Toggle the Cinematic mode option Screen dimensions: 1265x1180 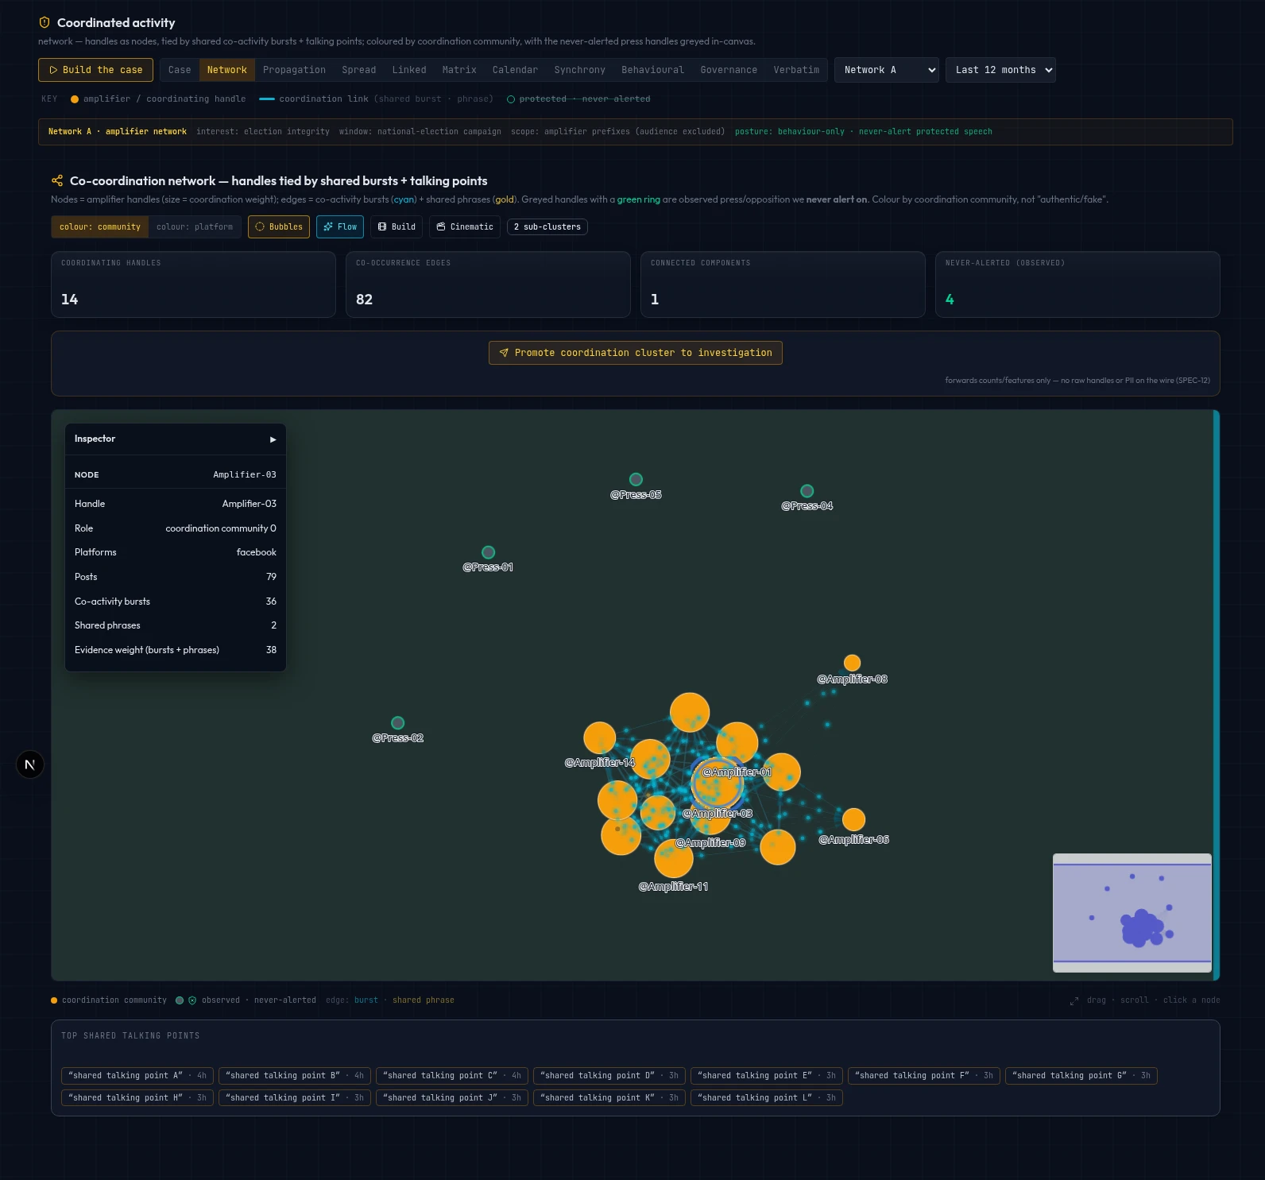click(x=465, y=226)
